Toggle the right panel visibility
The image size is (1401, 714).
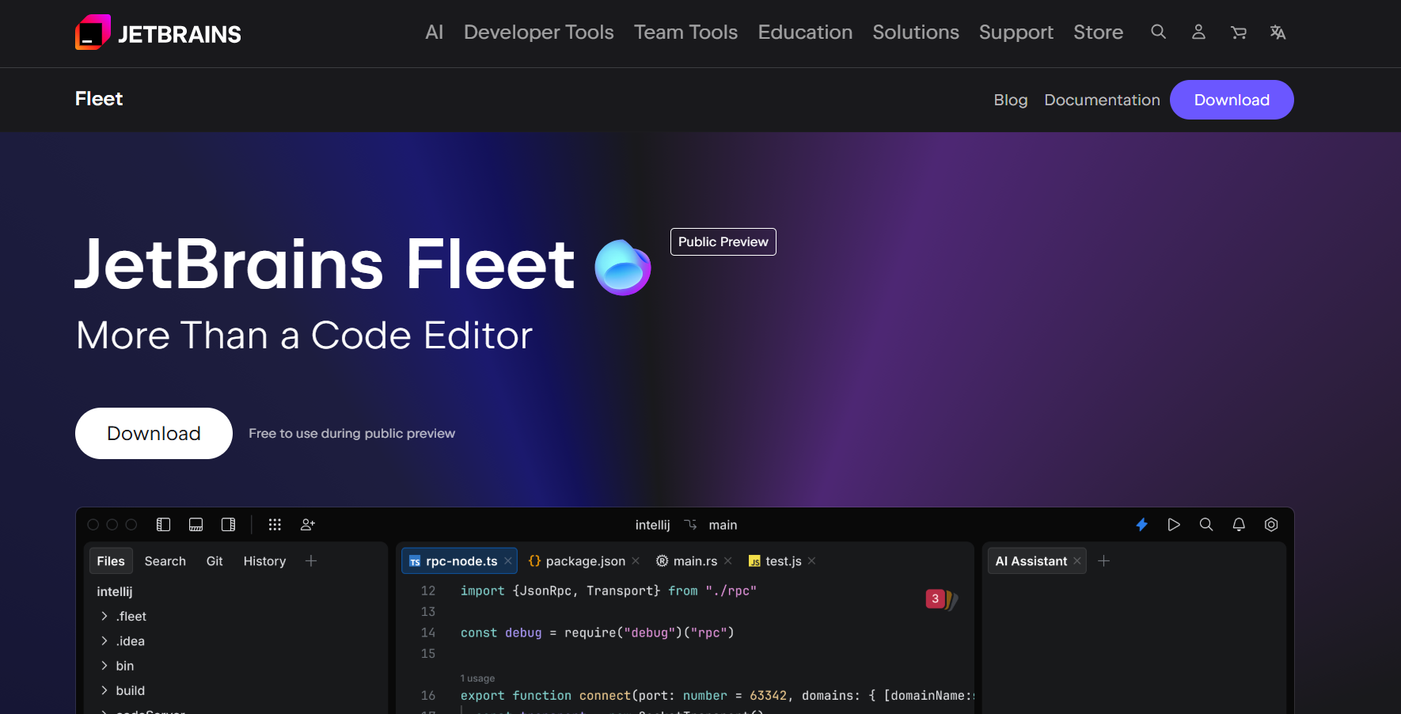[228, 524]
